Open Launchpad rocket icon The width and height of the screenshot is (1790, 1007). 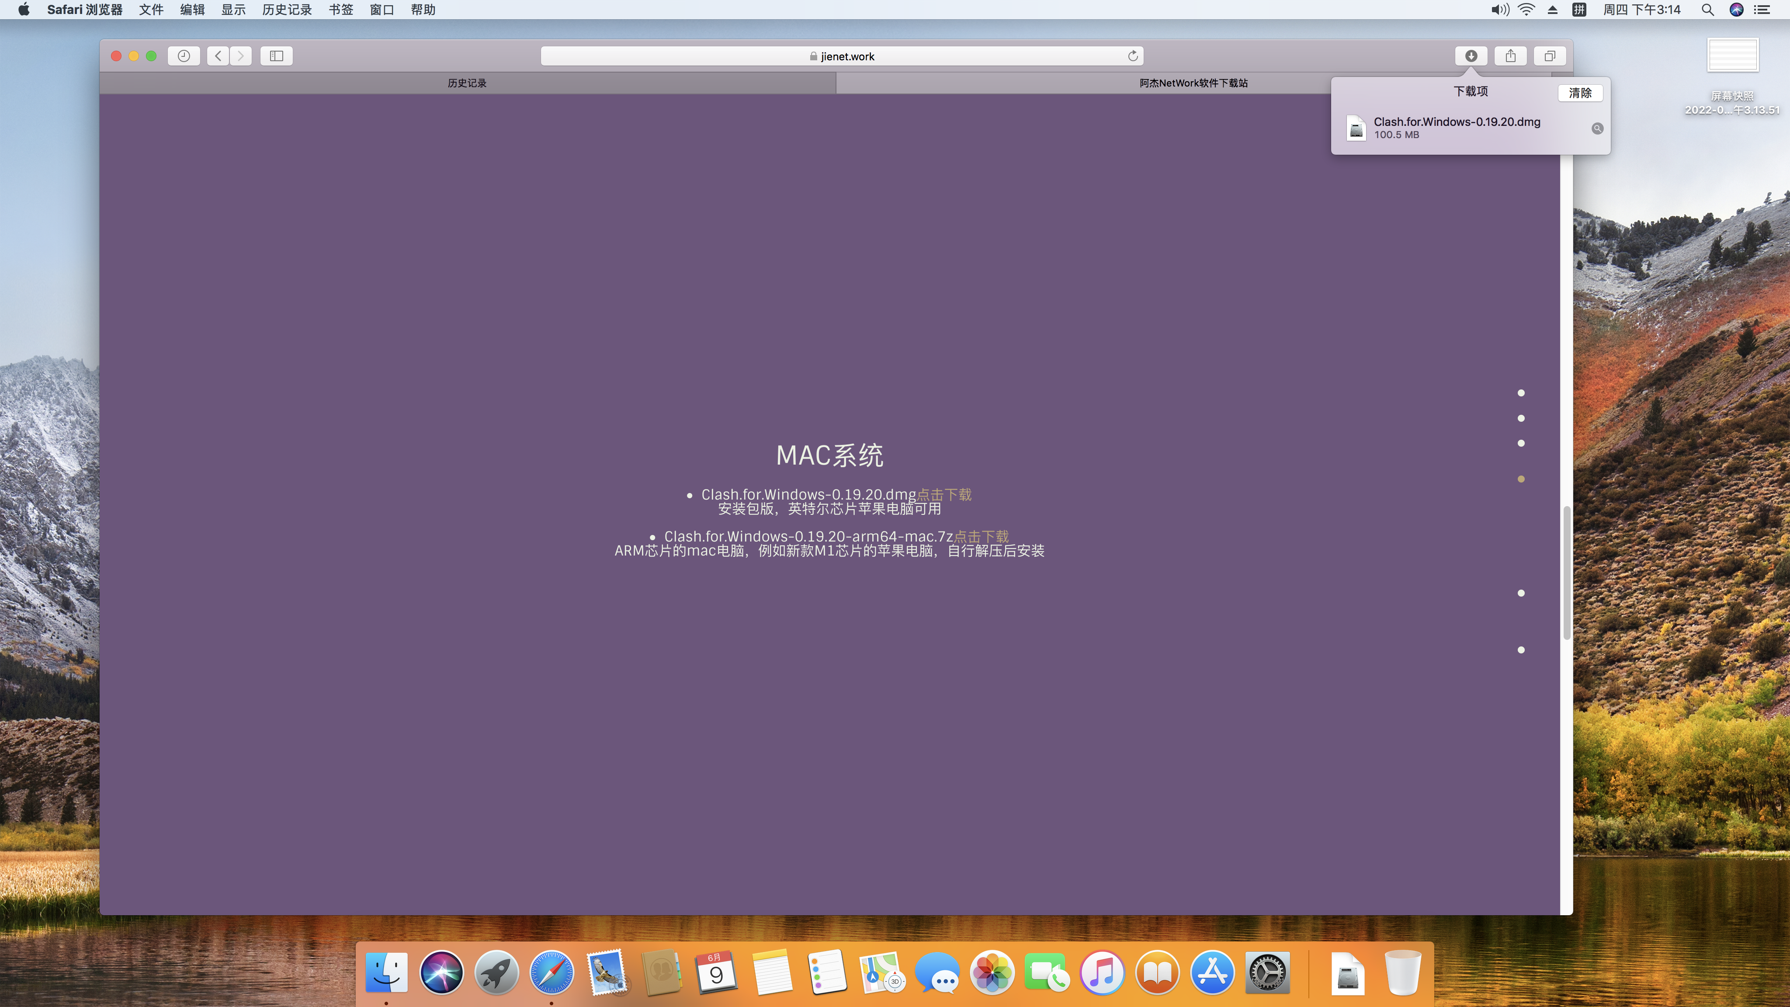pyautogui.click(x=497, y=972)
